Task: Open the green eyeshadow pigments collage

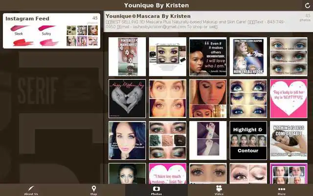Action: tap(167, 141)
